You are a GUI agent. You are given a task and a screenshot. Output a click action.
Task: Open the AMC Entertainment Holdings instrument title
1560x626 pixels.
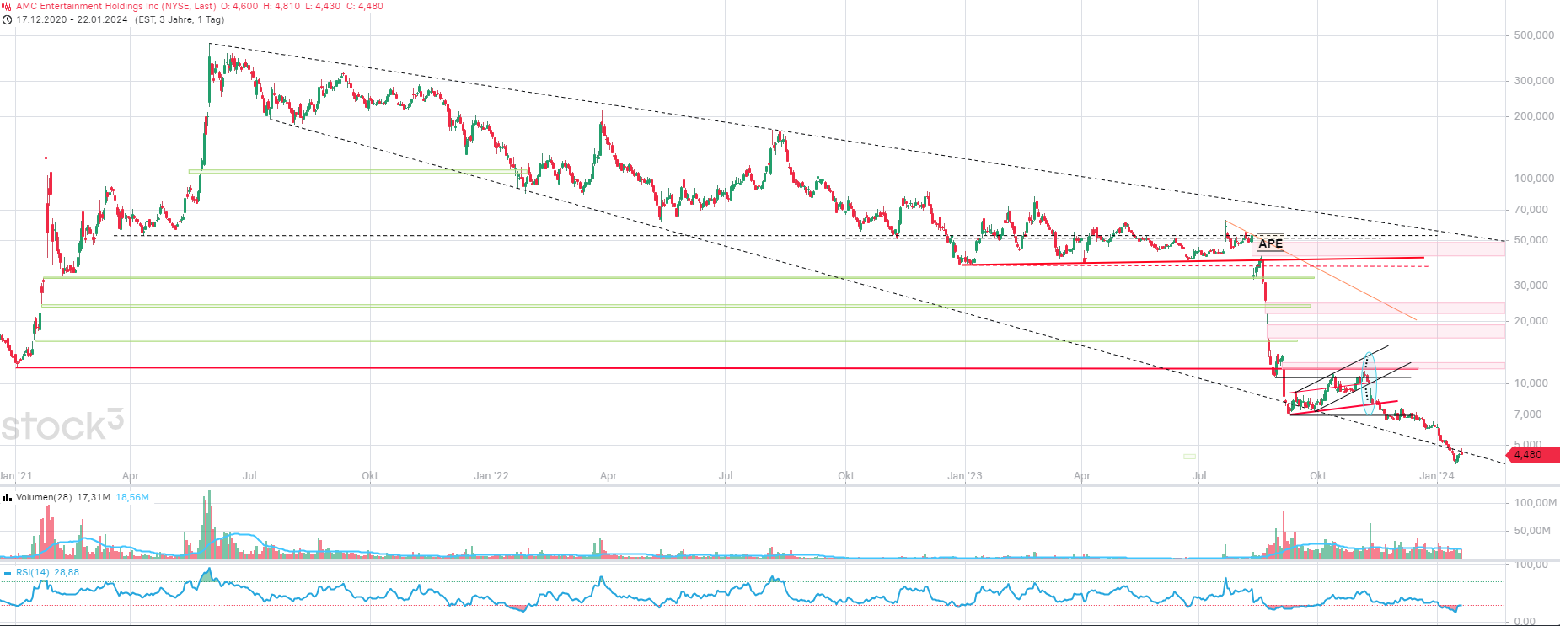tap(115, 6)
